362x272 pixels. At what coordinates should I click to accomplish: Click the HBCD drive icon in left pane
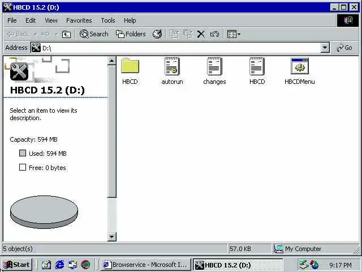tap(19, 71)
